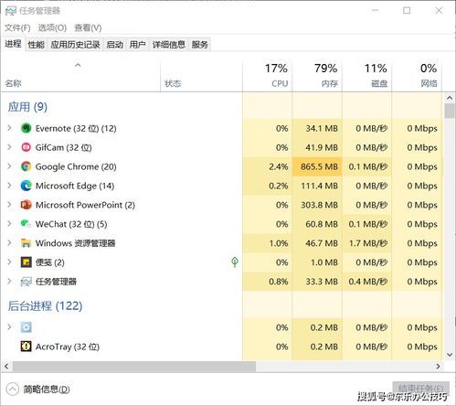Click the Google Chrome icon
This screenshot has width=456, height=406.
[x=27, y=166]
